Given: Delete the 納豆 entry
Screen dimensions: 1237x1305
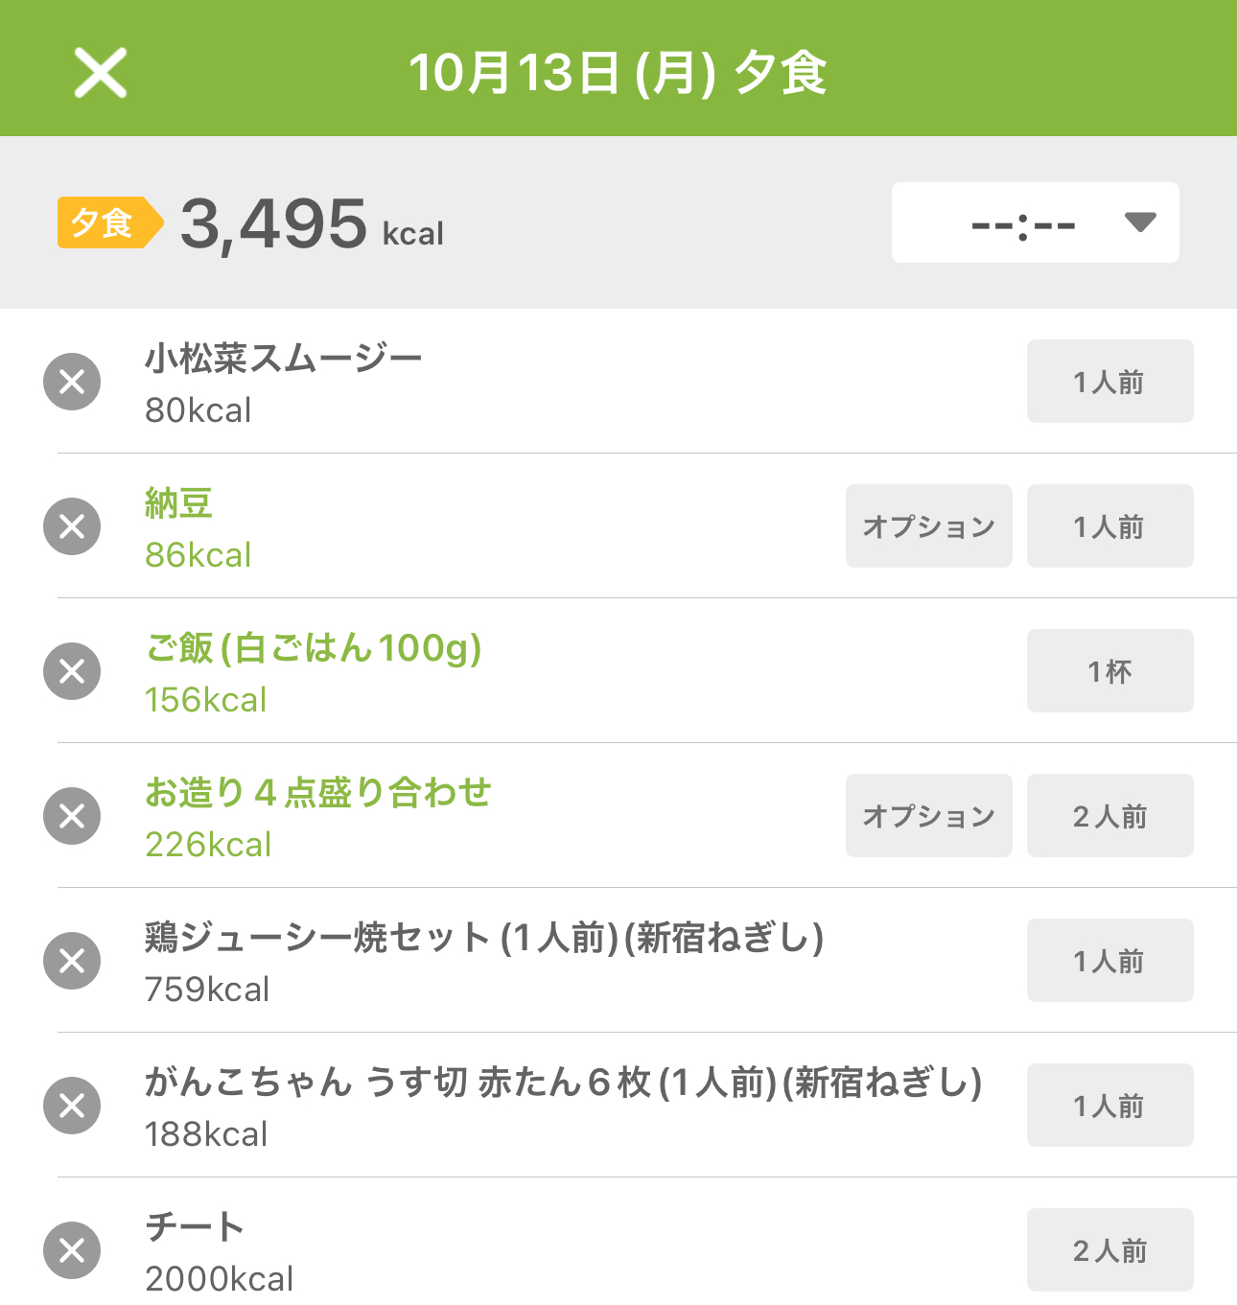Looking at the screenshot, I should pyautogui.click(x=72, y=526).
